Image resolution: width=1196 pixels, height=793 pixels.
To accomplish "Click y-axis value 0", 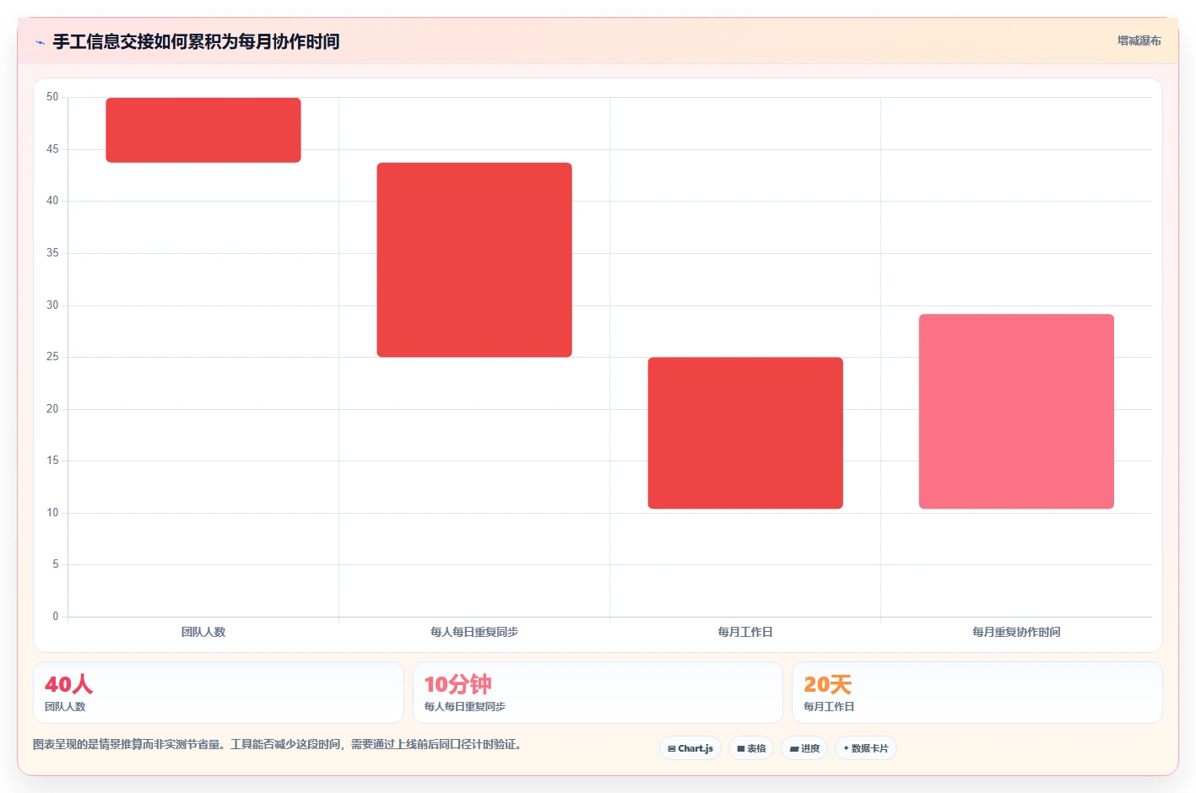I will (56, 617).
